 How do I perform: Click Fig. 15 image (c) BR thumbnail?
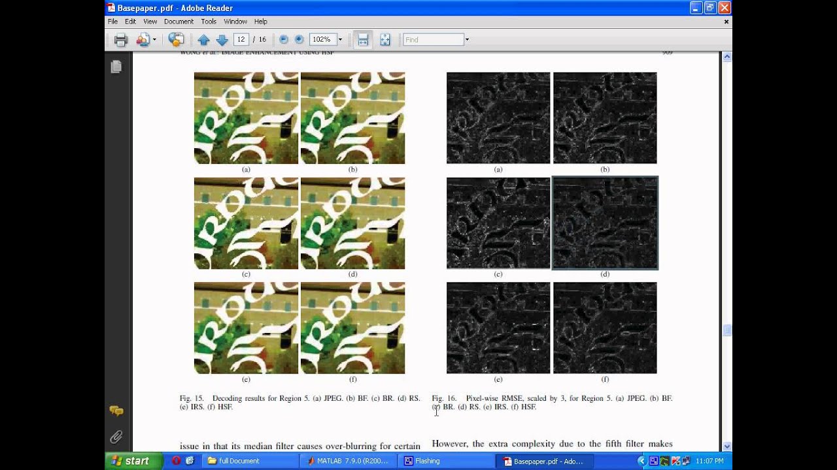pos(246,223)
